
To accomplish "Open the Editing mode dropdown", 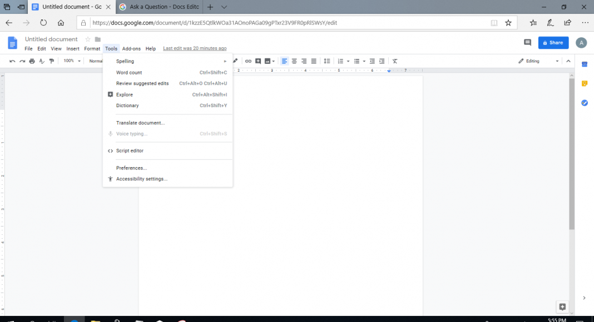I will click(538, 61).
